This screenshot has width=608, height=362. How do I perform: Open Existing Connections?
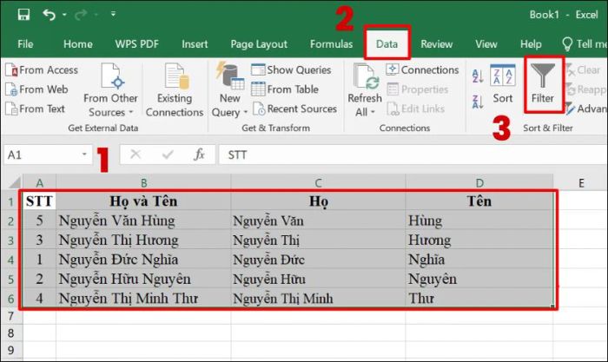pyautogui.click(x=175, y=90)
